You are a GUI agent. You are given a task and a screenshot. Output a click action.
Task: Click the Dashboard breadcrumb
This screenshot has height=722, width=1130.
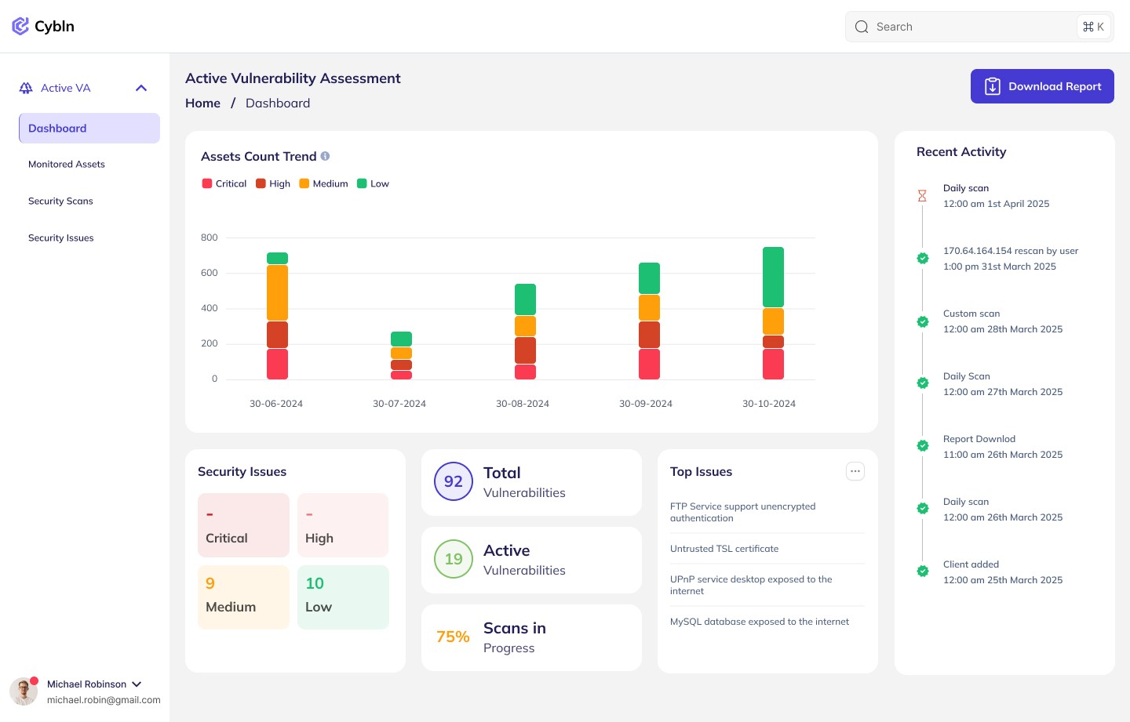tap(278, 103)
